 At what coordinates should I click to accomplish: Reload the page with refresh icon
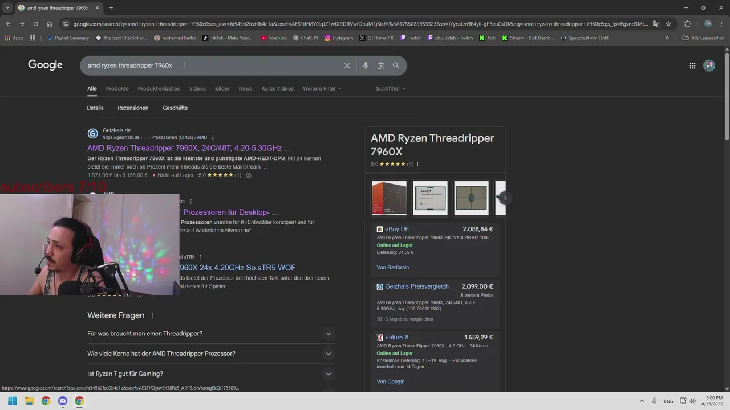tap(35, 24)
